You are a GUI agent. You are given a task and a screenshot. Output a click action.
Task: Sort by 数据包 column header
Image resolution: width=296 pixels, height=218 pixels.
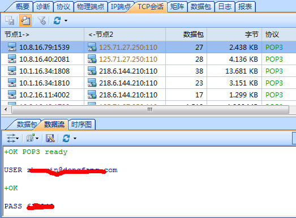(x=186, y=35)
